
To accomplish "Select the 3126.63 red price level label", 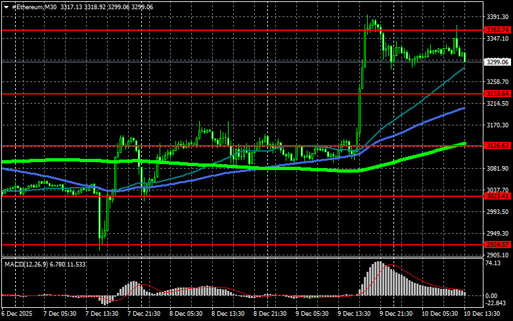I will coord(497,146).
